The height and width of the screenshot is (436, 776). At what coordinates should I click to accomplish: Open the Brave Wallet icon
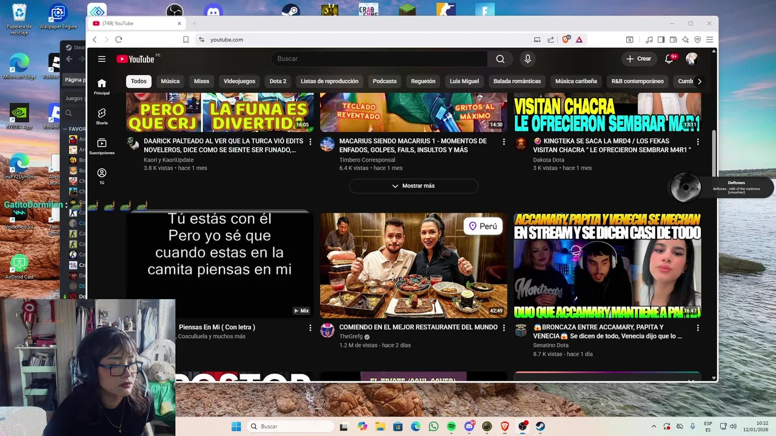coord(673,39)
